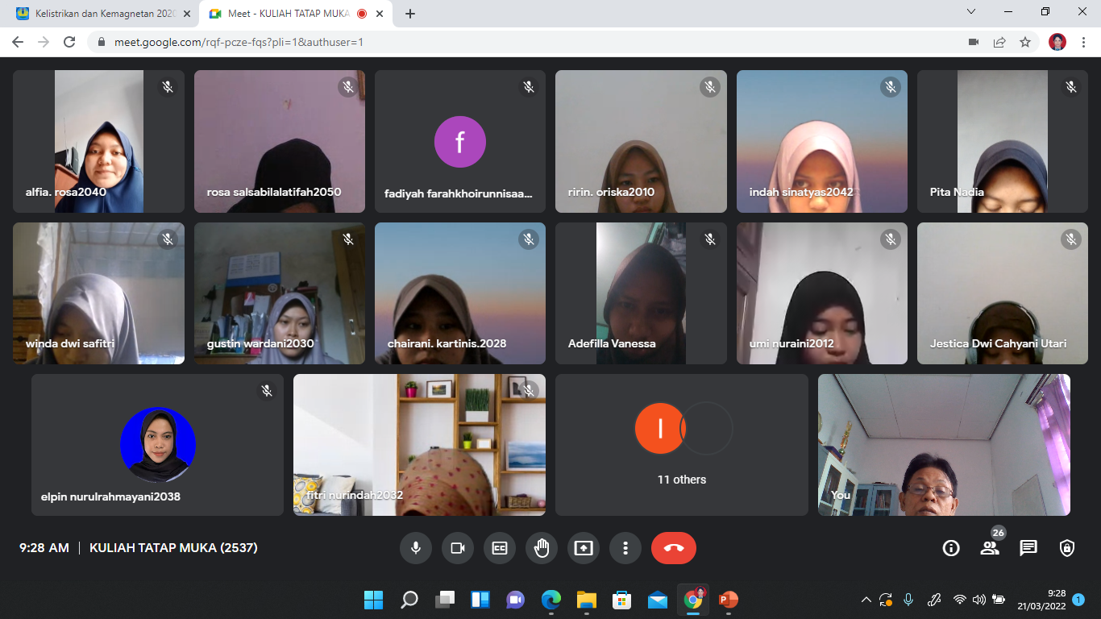
Task: Expand the Chrome tab search chevron
Action: pos(971,12)
